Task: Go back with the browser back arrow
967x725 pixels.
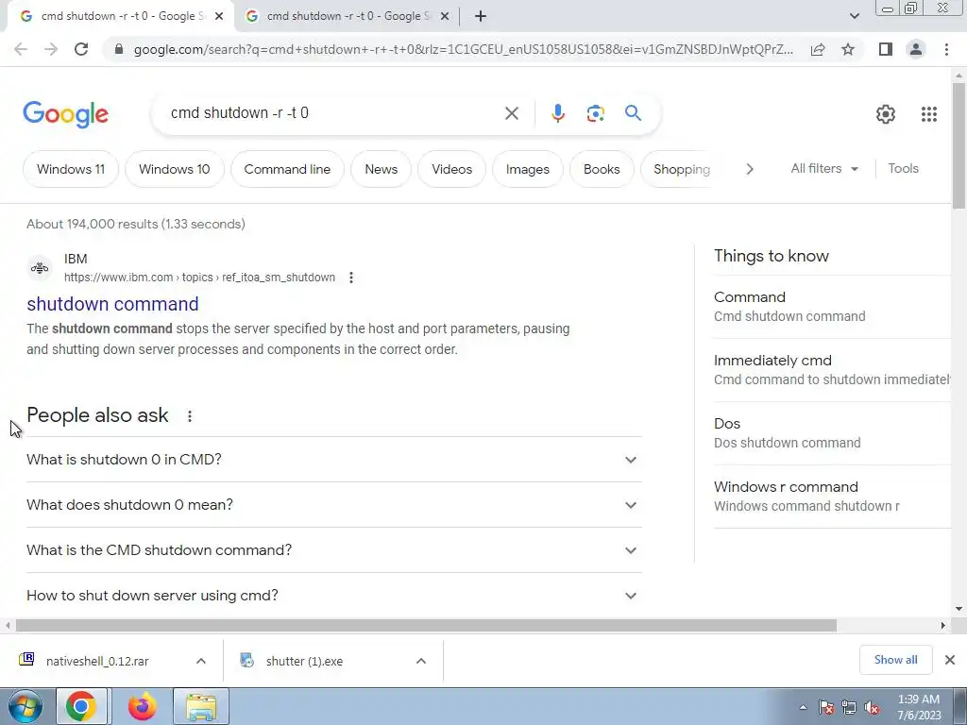Action: 21,49
